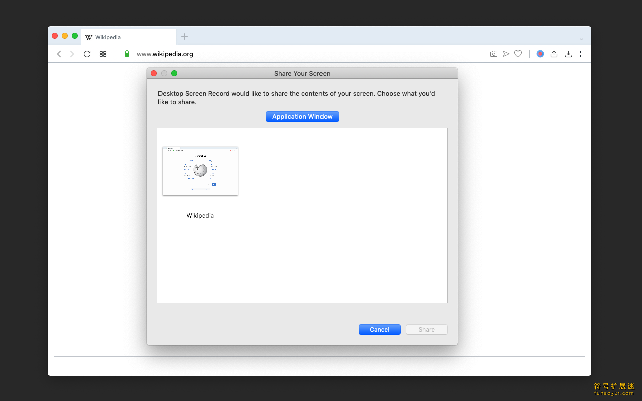Reload the Wikipedia page

(87, 54)
